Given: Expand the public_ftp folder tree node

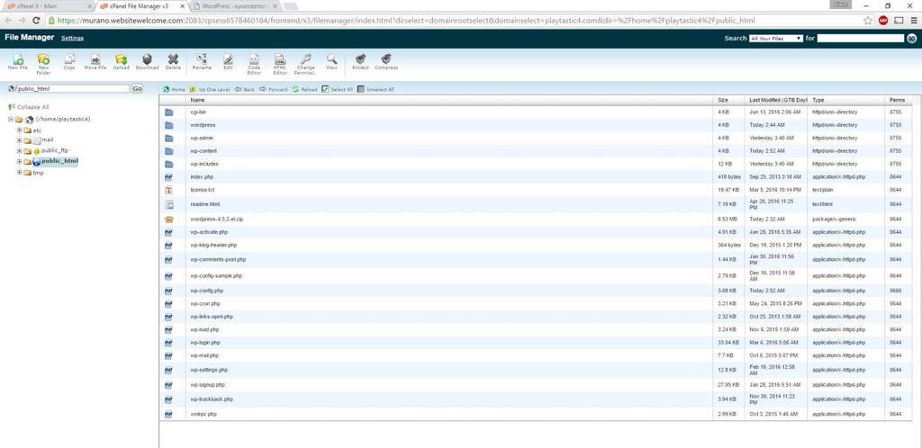Looking at the screenshot, I should click(20, 151).
